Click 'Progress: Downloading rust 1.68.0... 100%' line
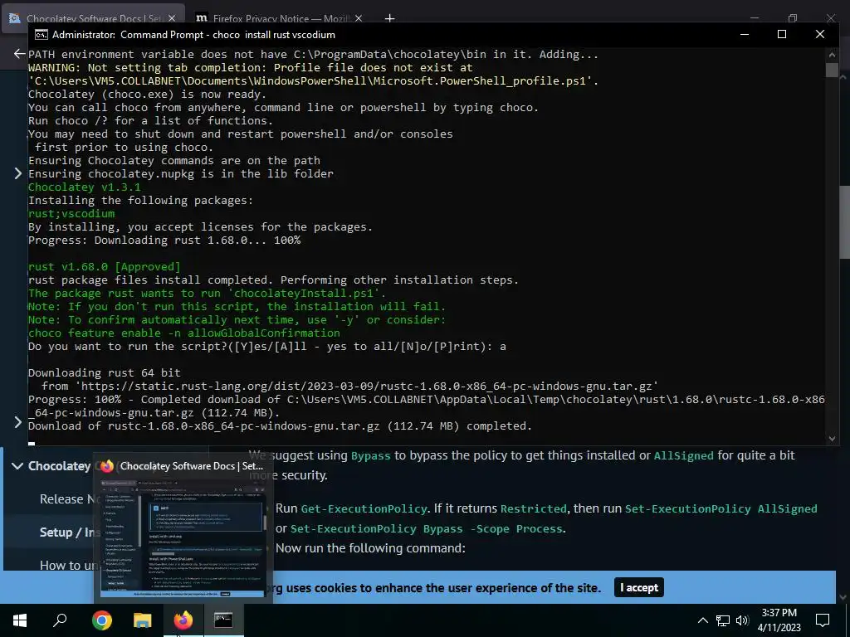Image resolution: width=850 pixels, height=637 pixels. coord(164,240)
